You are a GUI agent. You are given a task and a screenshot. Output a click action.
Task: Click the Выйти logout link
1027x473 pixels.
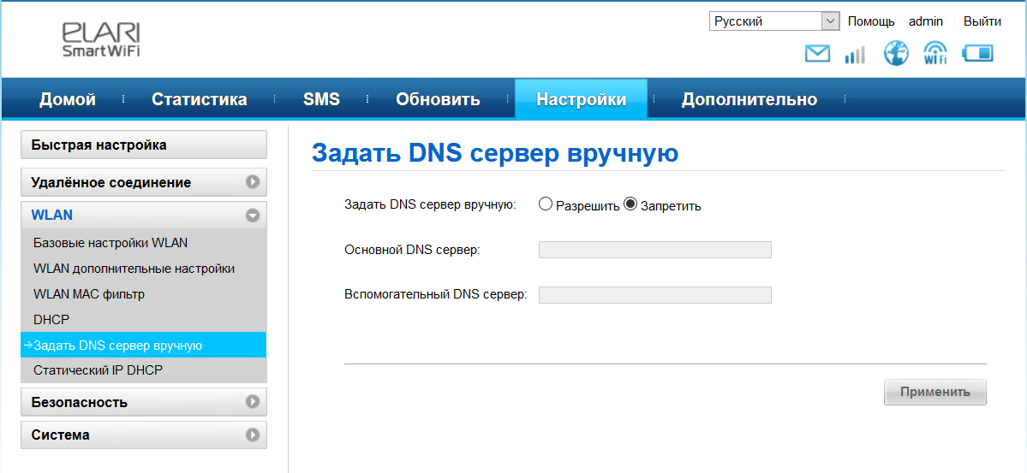point(982,21)
